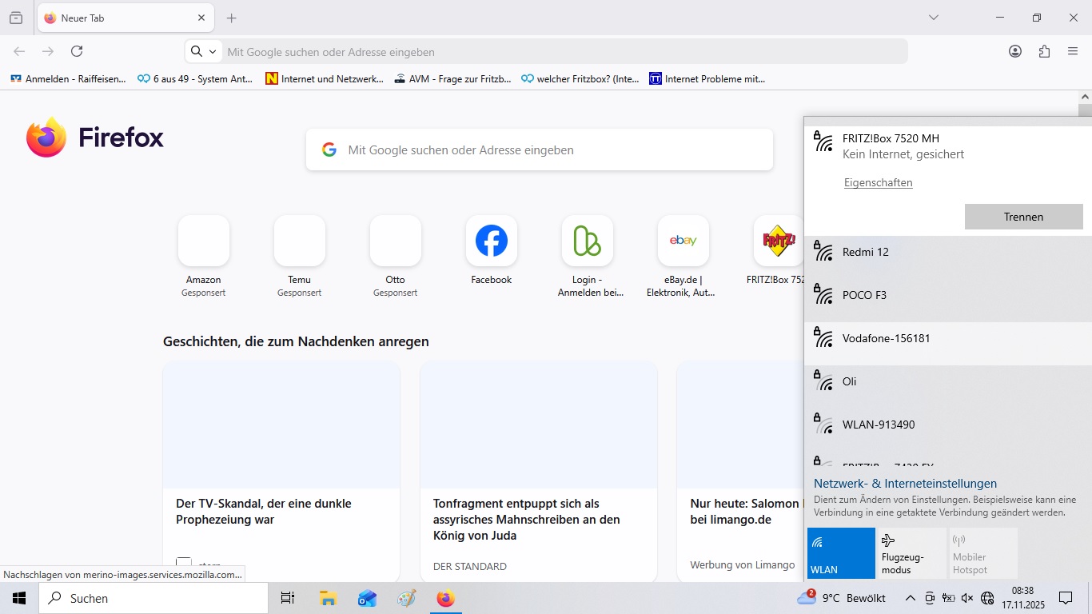Click the Meet Now camera tray icon
This screenshot has width=1092, height=614.
tap(930, 598)
